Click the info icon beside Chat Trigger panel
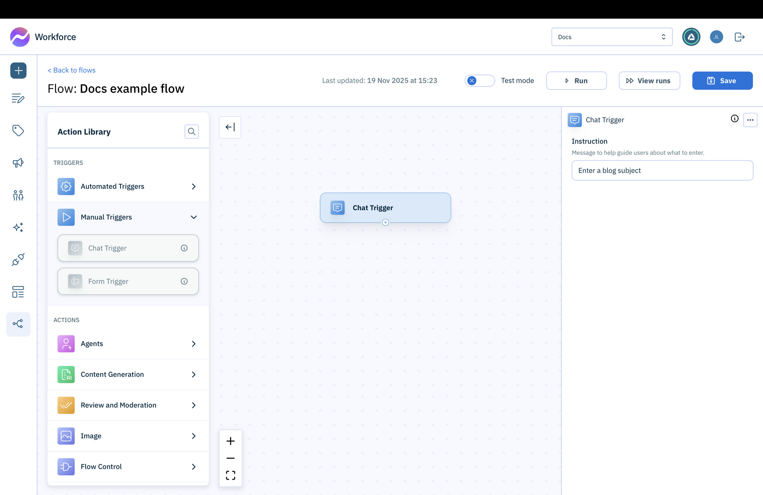 [734, 119]
